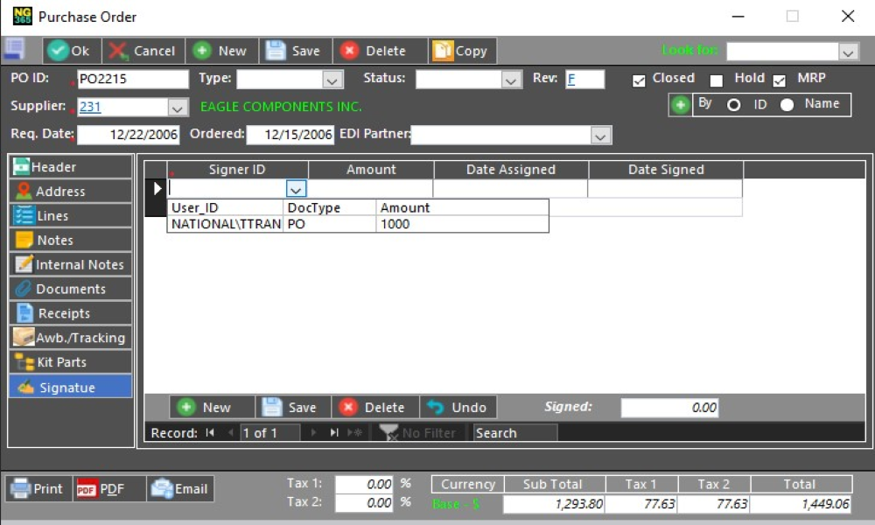Click the PDF export icon
Image resolution: width=875 pixels, height=525 pixels.
click(x=87, y=489)
